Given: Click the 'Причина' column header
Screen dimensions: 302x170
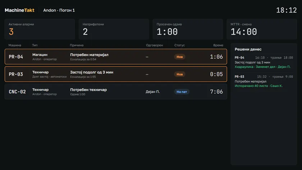Looking at the screenshot, I should pyautogui.click(x=77, y=45).
